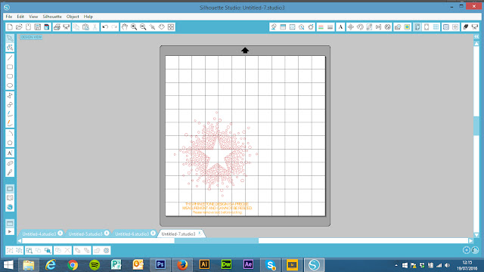The image size is (484, 272).
Task: Click the Print icon in toolbar
Action: (57, 27)
